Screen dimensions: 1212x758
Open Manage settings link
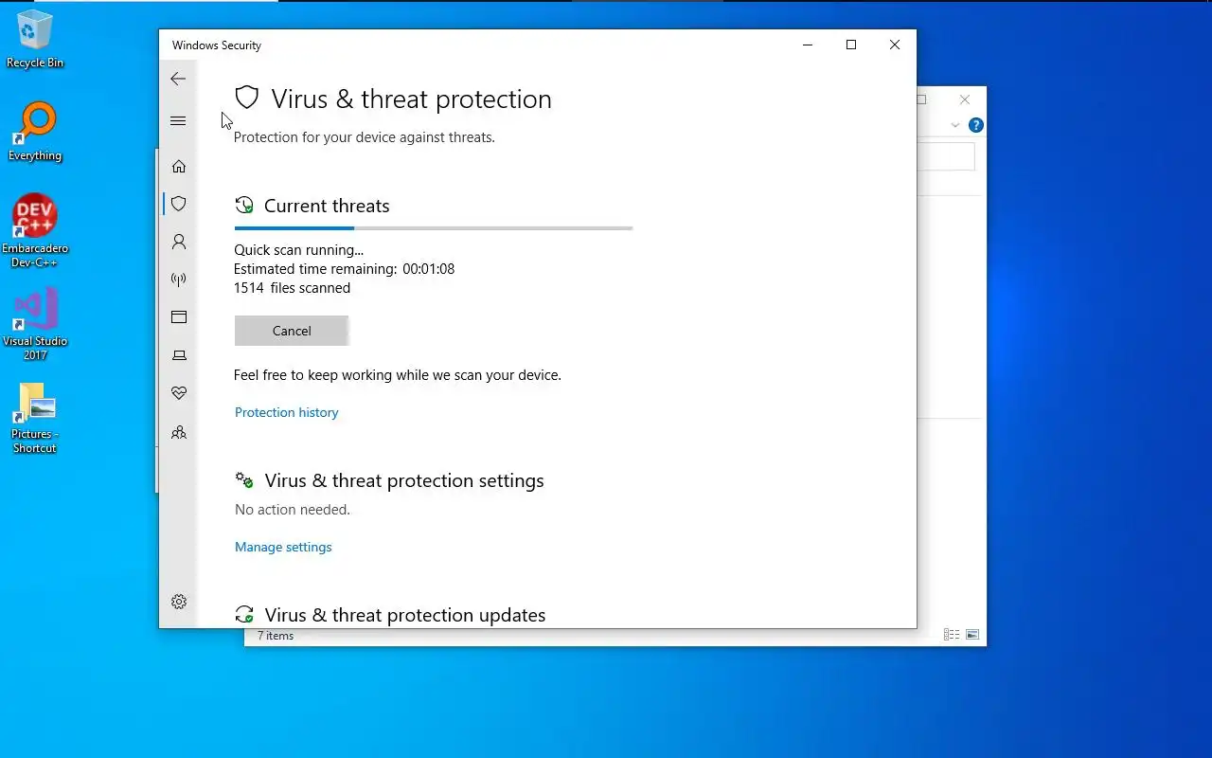(283, 547)
